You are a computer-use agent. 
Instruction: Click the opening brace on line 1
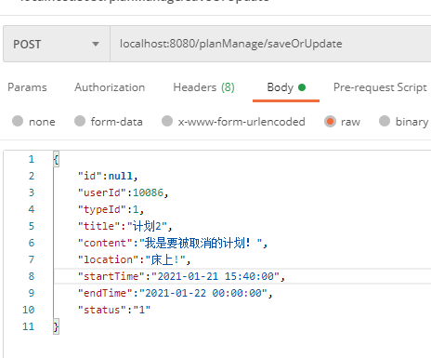coord(56,159)
